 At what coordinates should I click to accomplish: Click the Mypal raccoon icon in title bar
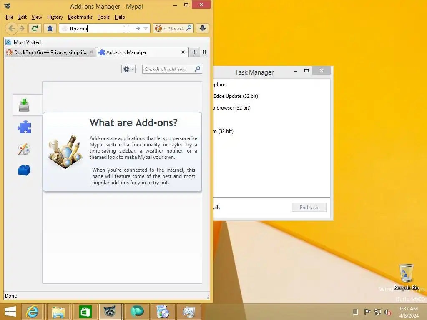click(8, 6)
